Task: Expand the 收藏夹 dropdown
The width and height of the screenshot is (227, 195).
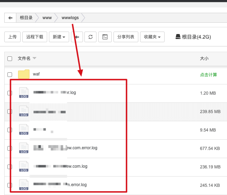Action: 152,37
